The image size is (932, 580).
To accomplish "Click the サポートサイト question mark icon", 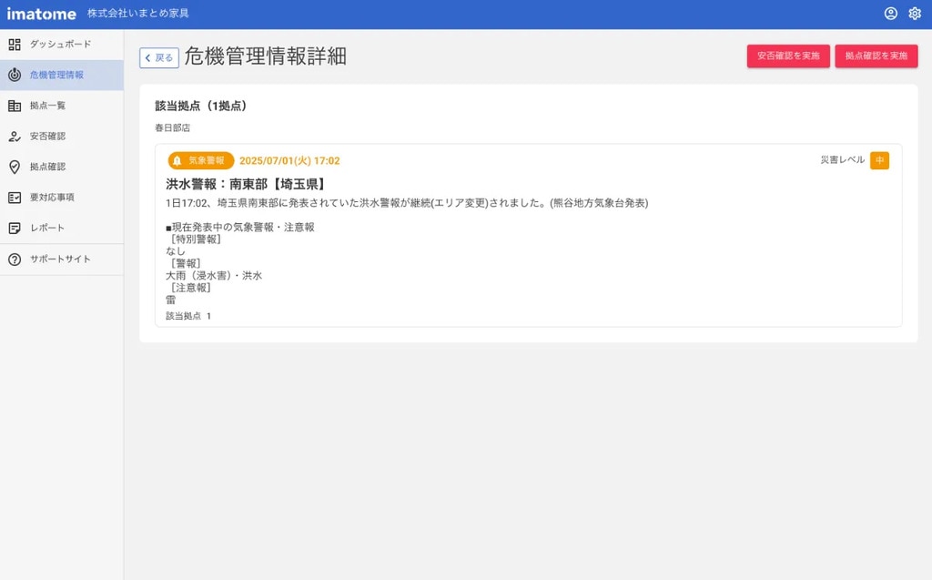I will tap(15, 259).
